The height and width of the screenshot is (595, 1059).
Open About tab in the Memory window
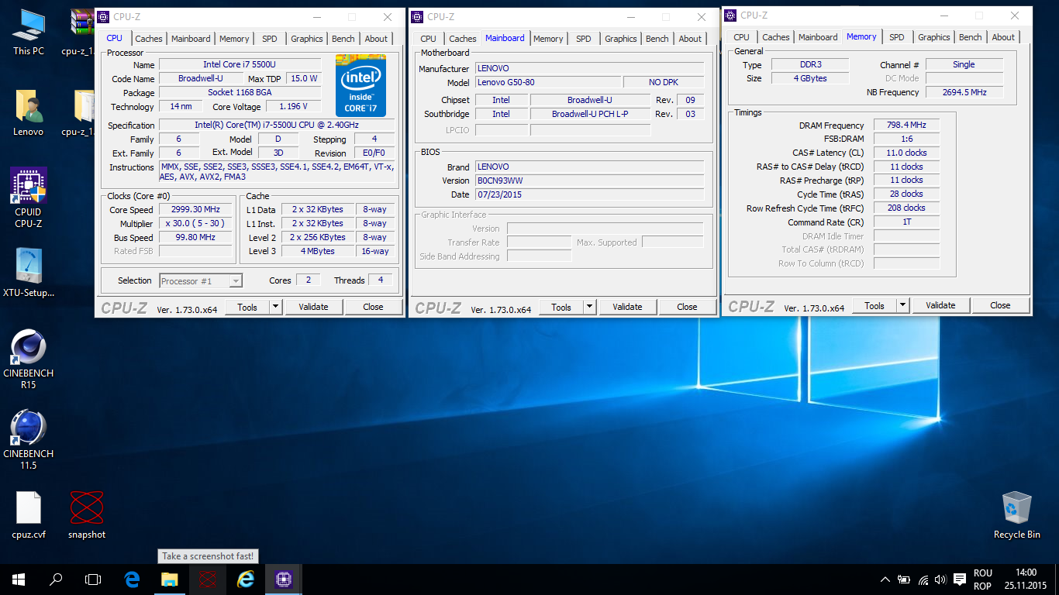pos(1003,37)
